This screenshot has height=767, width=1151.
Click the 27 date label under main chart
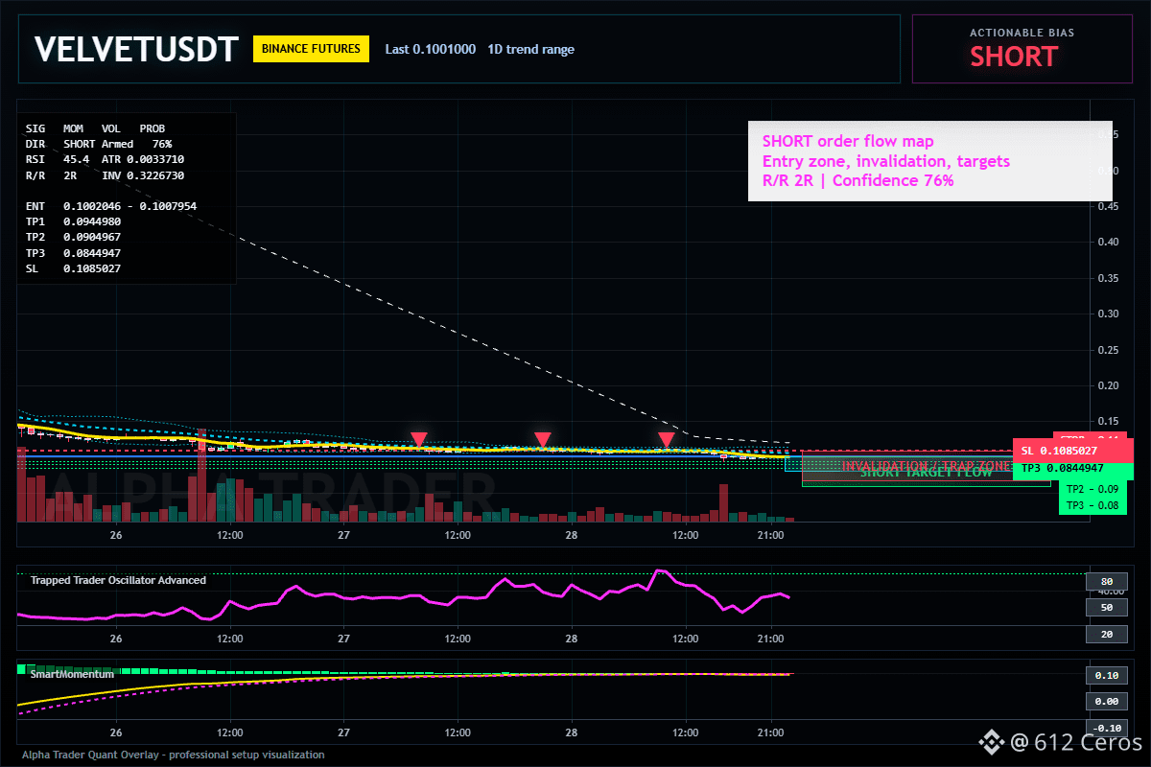coord(343,535)
